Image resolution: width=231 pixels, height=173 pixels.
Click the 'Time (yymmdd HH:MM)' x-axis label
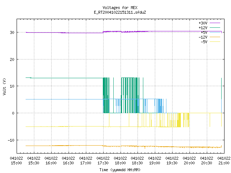120,170
